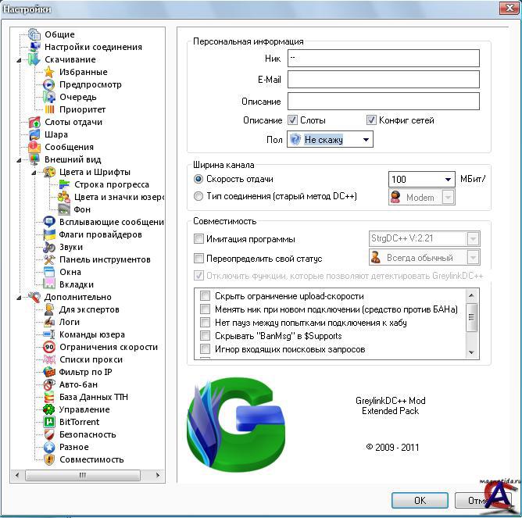The image size is (522, 518).
Task: Click the flag icon next to Флаги провайдеров
Action: tap(49, 234)
